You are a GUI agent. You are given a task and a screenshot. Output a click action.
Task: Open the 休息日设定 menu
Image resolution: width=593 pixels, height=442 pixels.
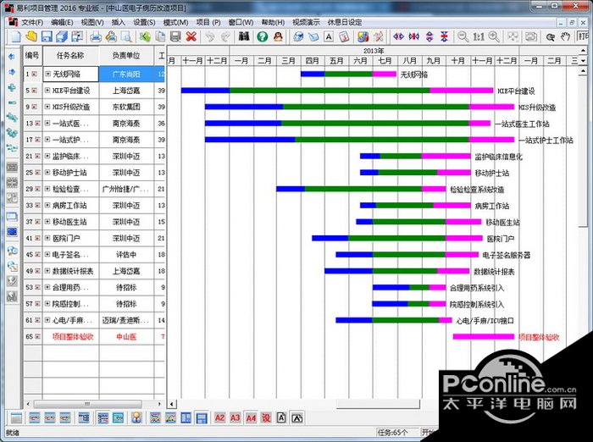point(345,22)
